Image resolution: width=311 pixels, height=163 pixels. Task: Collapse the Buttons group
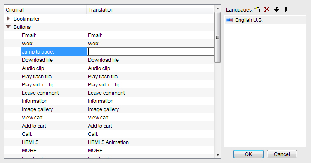tap(8, 27)
